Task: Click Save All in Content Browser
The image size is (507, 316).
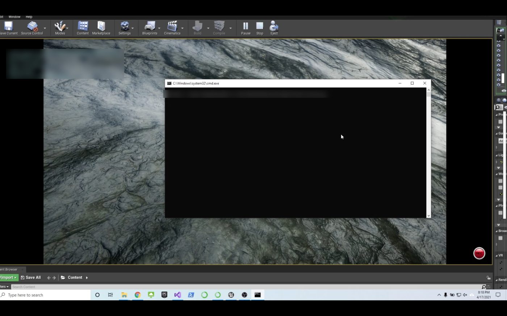Action: [x=31, y=278]
